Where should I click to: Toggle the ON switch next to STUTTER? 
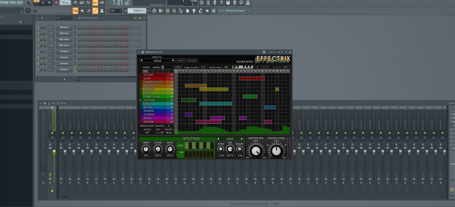(172, 100)
